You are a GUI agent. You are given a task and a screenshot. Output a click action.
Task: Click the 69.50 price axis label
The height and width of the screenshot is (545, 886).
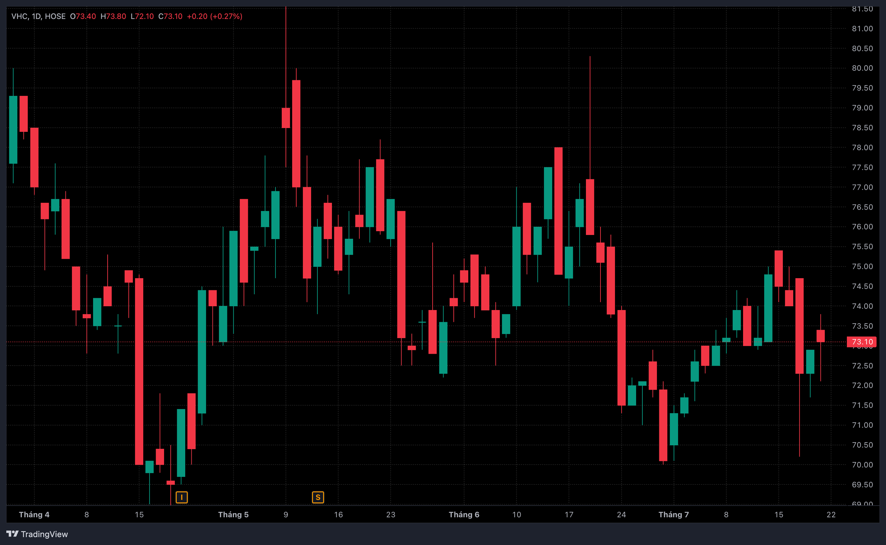862,484
